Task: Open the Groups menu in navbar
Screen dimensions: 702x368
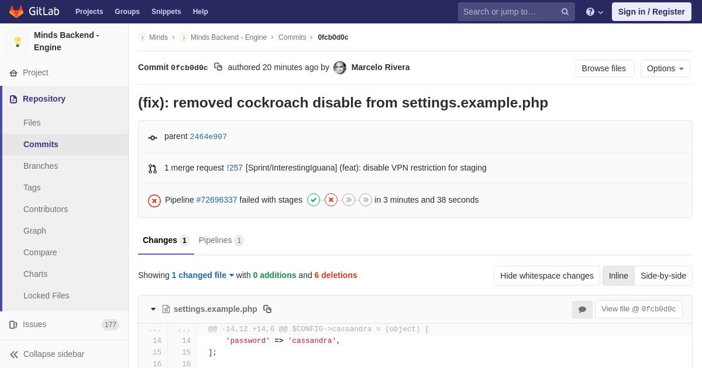Action: (x=127, y=12)
